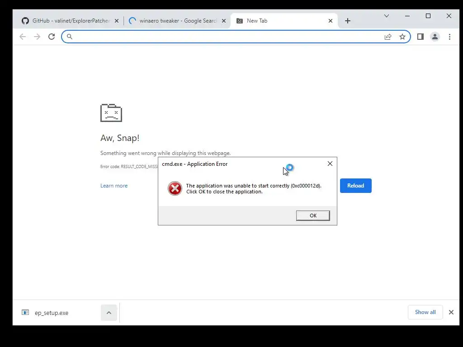This screenshot has height=347, width=463.
Task: Maximize the Chrome window
Action: (428, 16)
